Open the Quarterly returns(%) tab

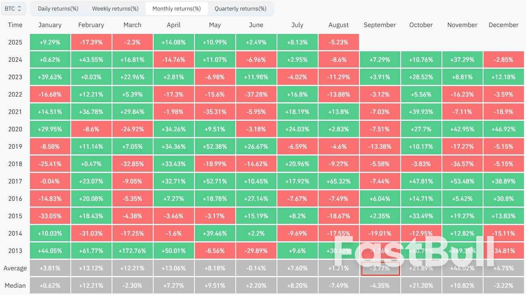(241, 8)
